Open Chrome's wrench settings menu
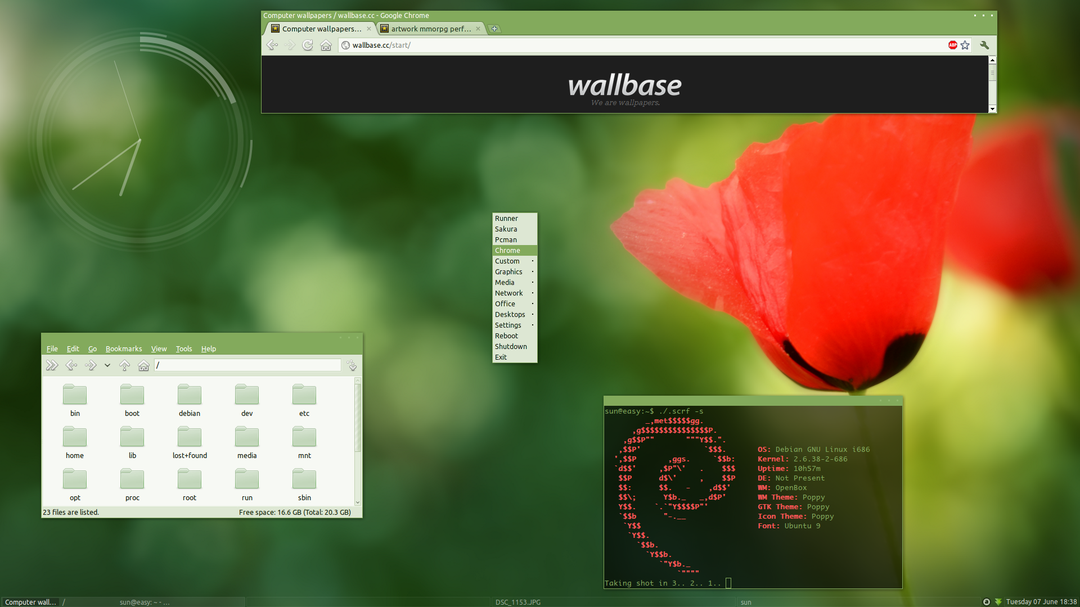The width and height of the screenshot is (1080, 607). click(984, 45)
